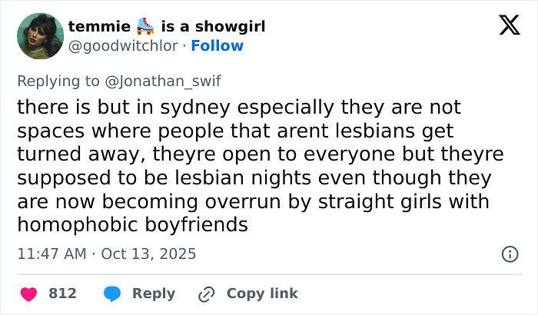Click the chain icon beside Copy link
This screenshot has width=538, height=315.
pos(206,293)
